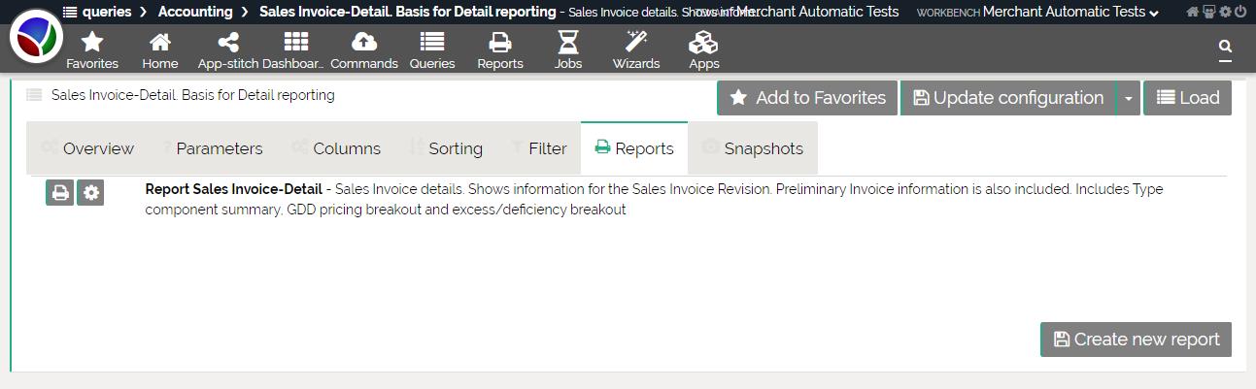Click the power logout icon

[1239, 13]
